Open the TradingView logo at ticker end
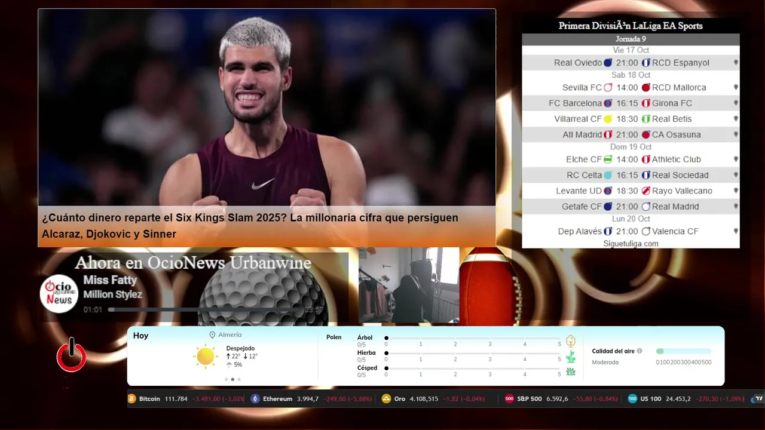765x430 pixels. (x=759, y=398)
